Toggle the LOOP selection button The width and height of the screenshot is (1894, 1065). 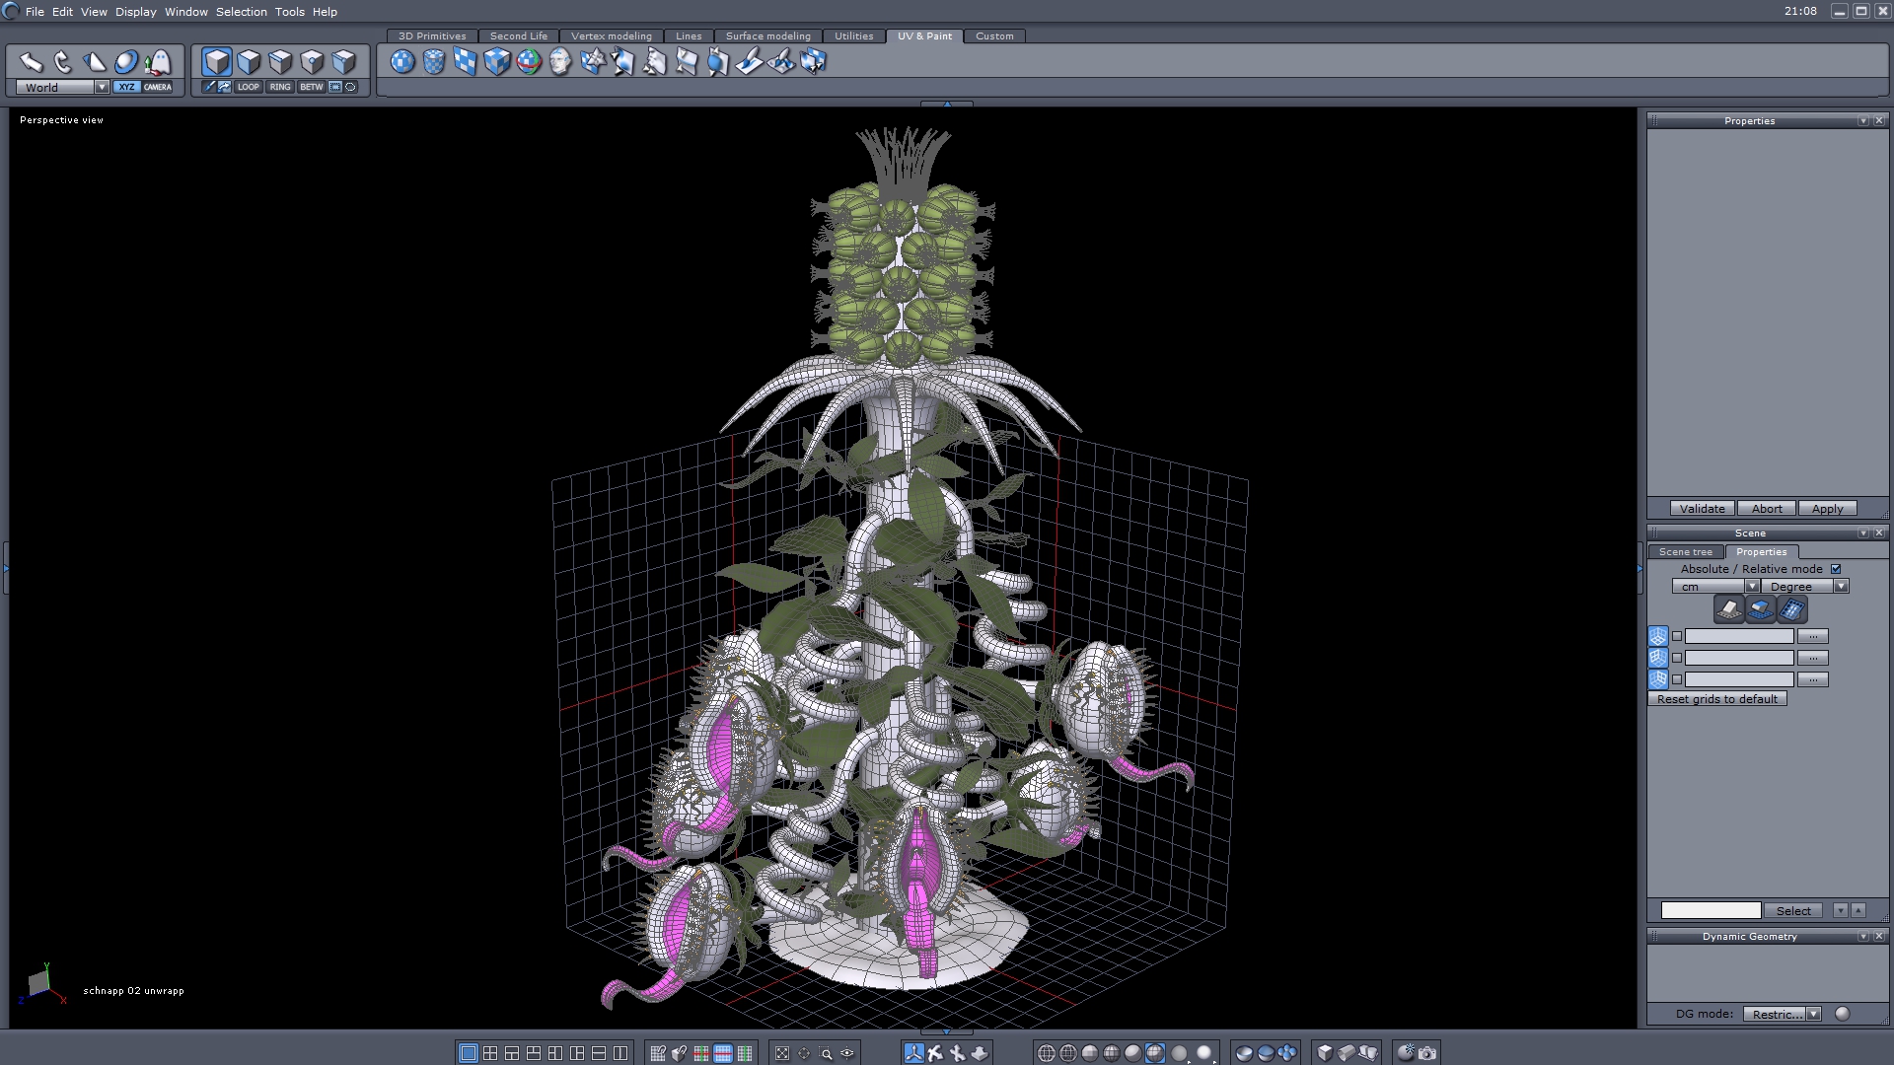[x=248, y=87]
